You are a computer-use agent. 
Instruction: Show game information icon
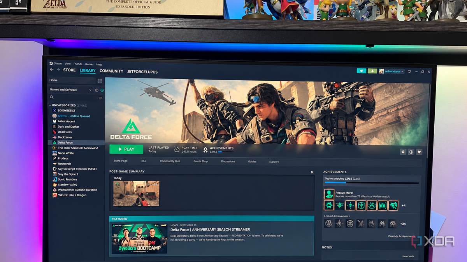(x=411, y=152)
